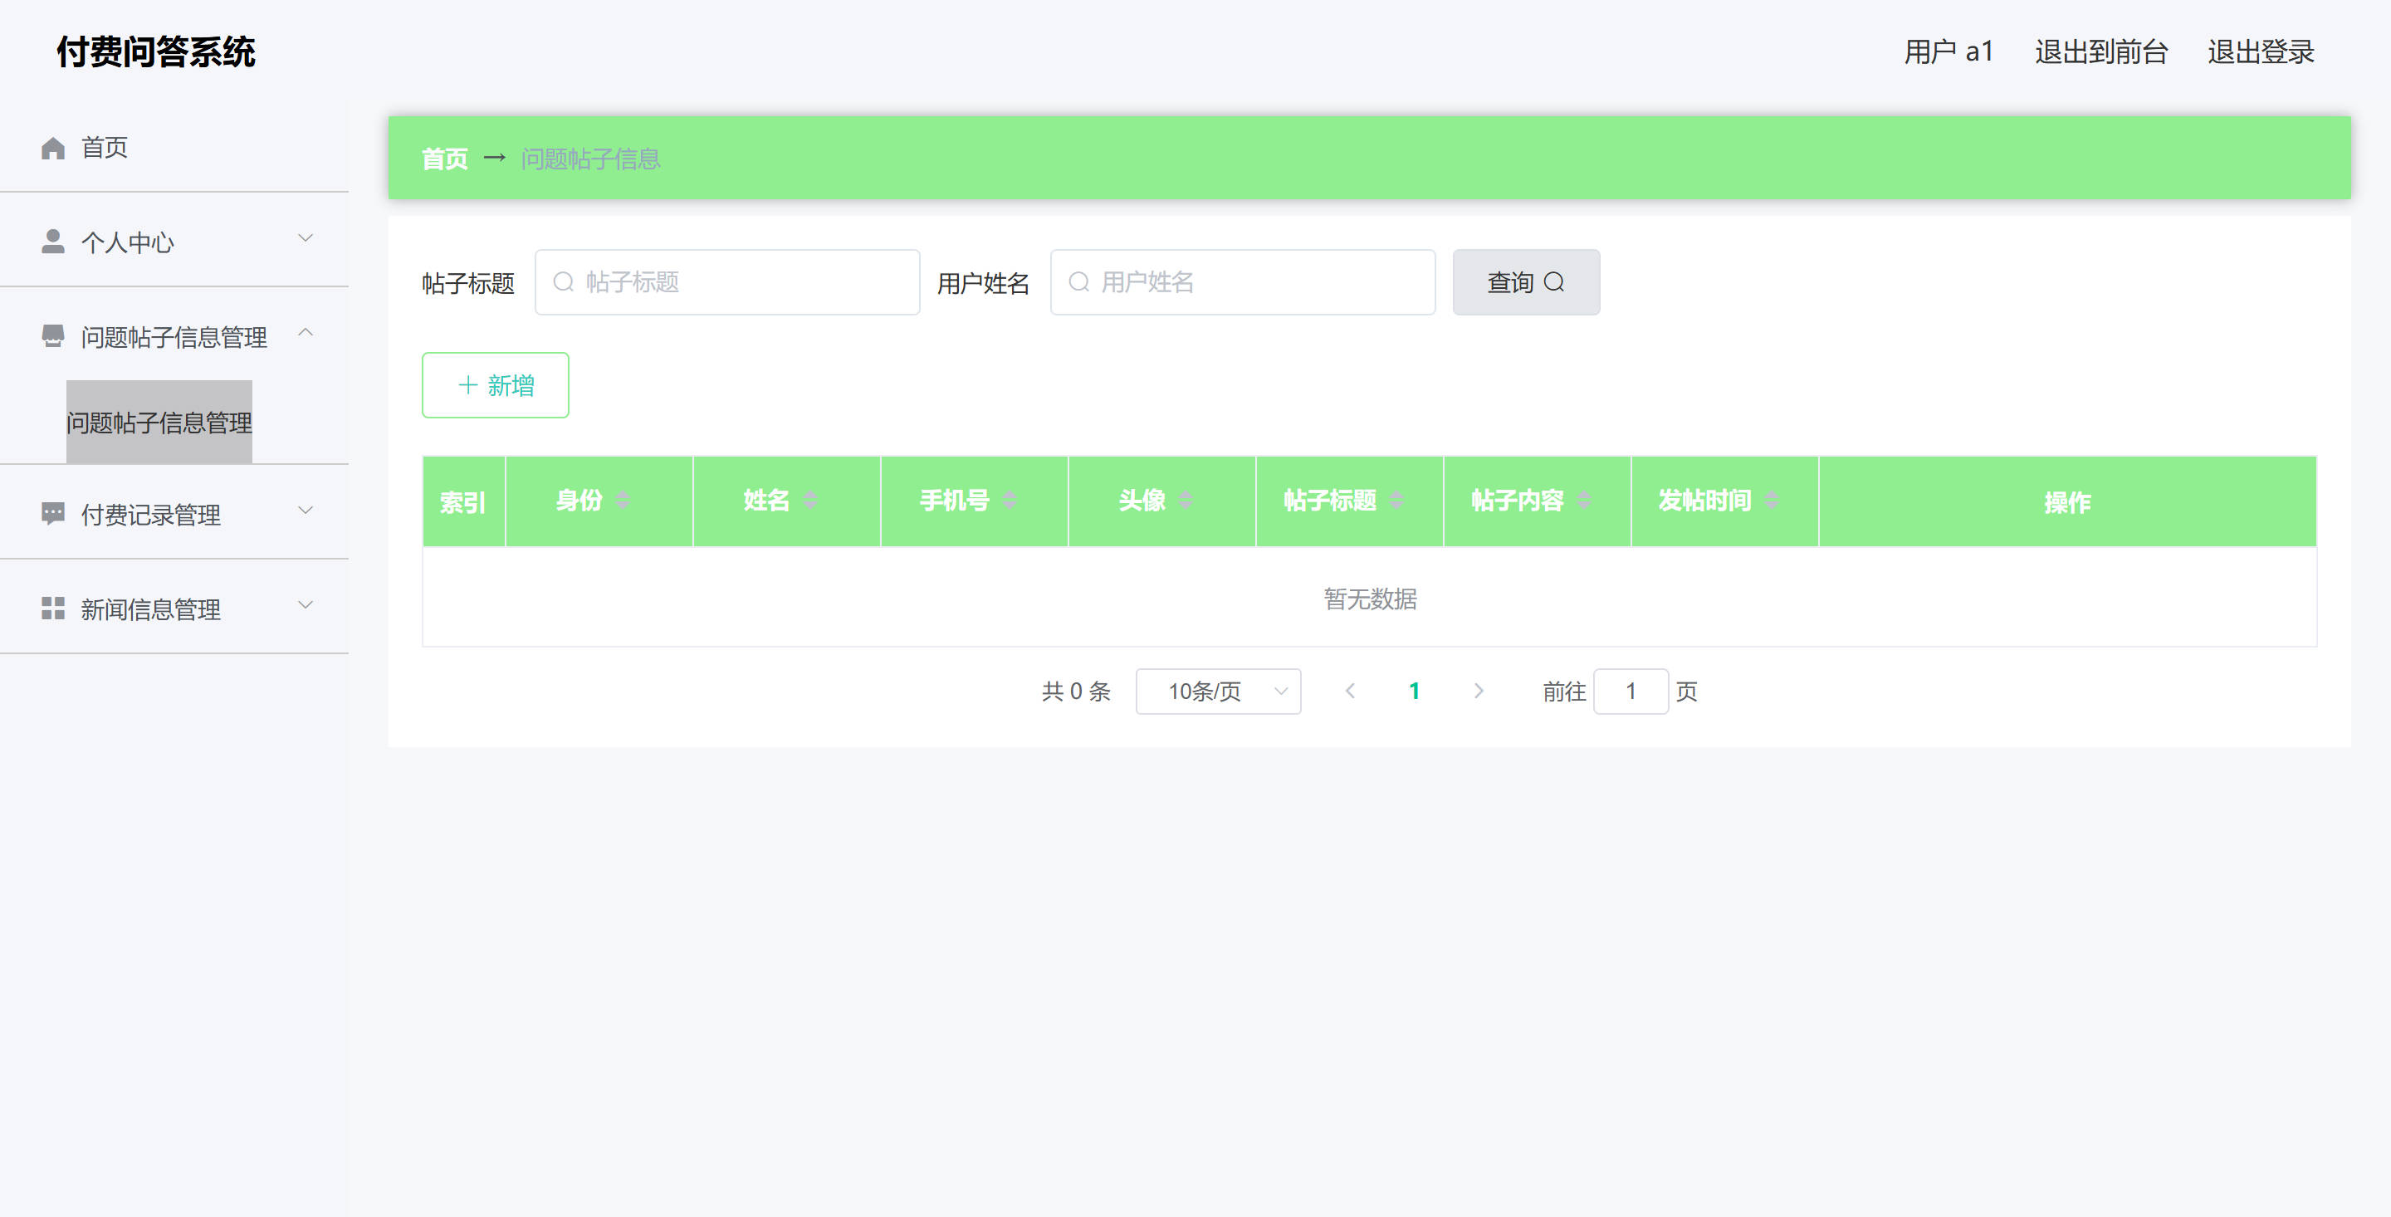Click the 新增 add button

[495, 385]
